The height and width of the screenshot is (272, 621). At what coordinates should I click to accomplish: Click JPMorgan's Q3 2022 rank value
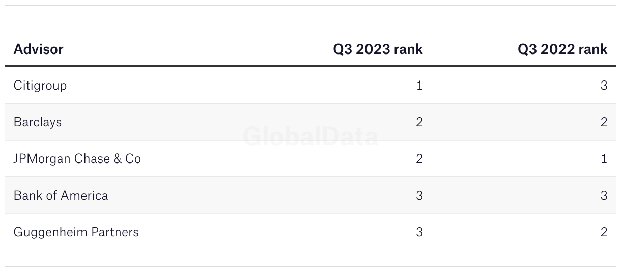(604, 159)
